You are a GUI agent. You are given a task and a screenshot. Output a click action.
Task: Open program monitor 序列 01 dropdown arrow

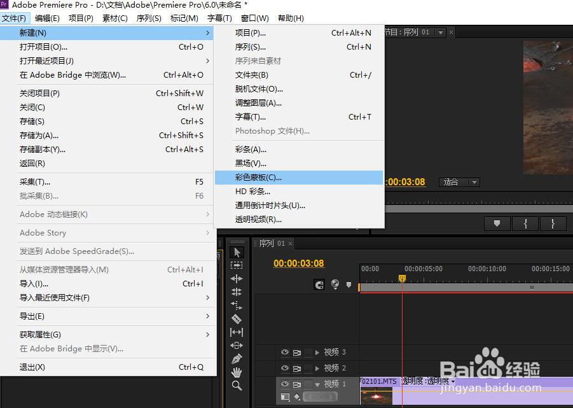click(441, 32)
